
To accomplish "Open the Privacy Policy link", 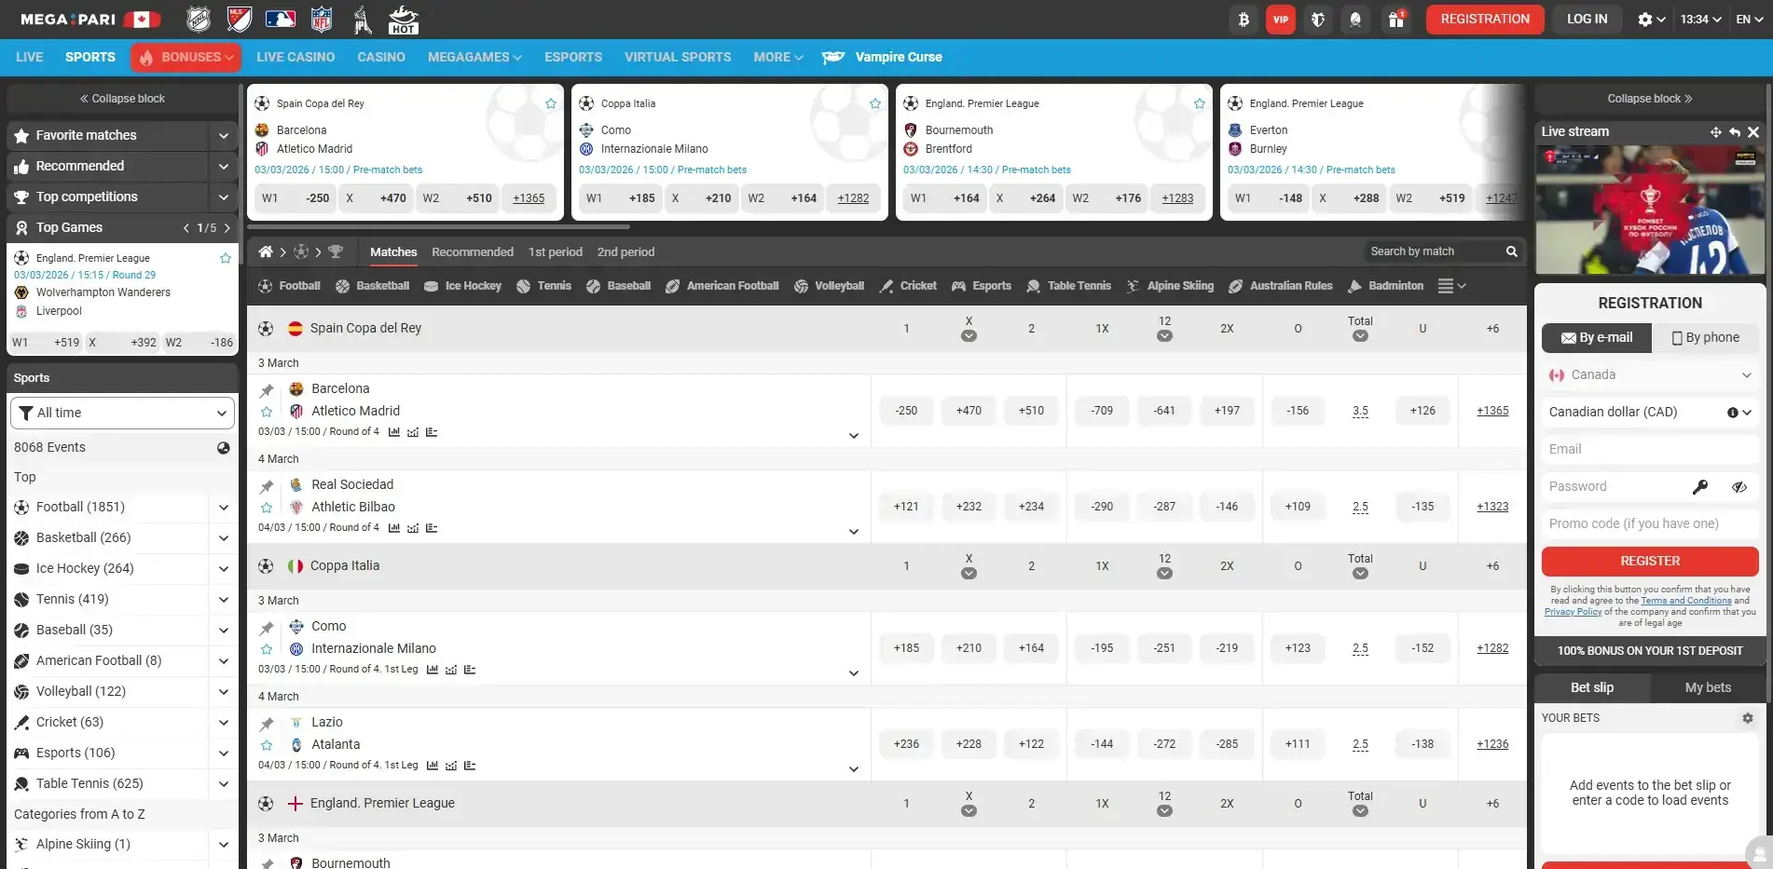I will tap(1573, 612).
